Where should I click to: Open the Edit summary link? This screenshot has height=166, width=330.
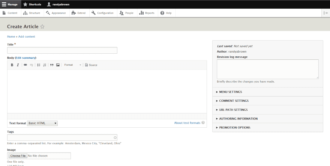click(26, 58)
